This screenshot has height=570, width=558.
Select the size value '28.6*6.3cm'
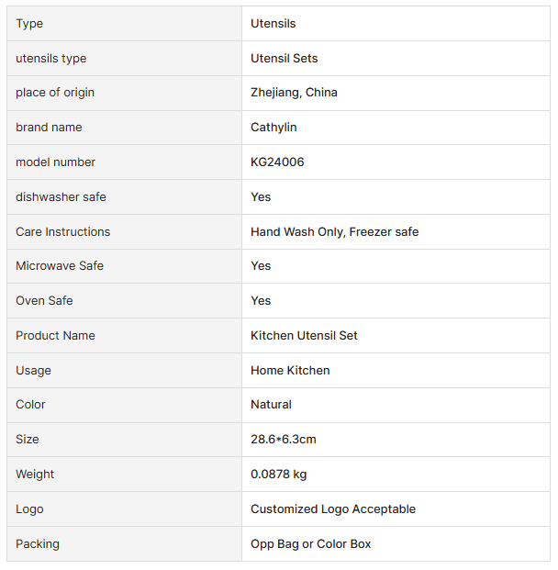[x=283, y=440]
